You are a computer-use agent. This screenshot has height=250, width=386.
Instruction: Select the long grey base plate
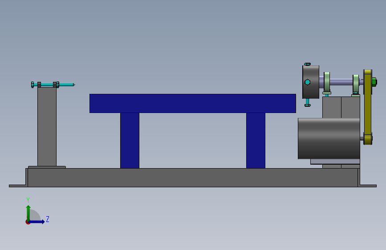click(x=193, y=177)
